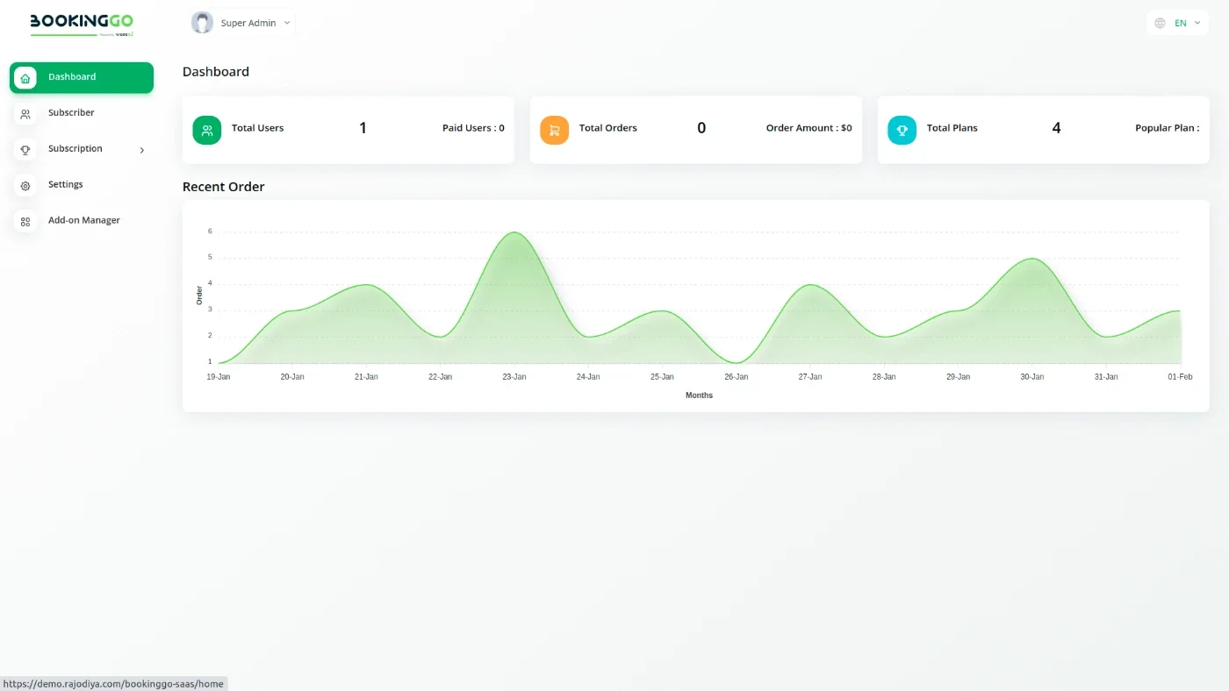The image size is (1229, 691).
Task: Click the chart peak at 30-Jan
Action: [1032, 259]
